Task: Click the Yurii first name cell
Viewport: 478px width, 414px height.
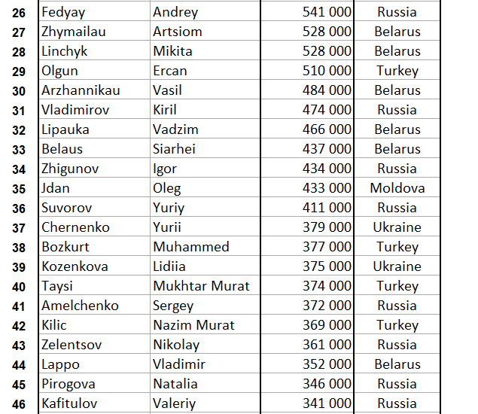Action: point(166,227)
